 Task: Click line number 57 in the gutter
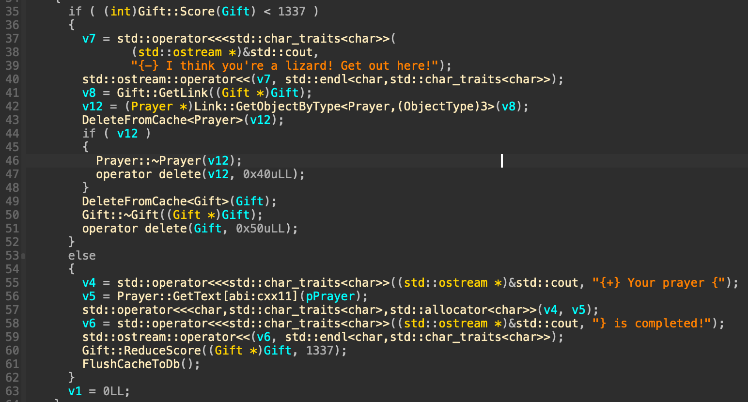pos(12,309)
